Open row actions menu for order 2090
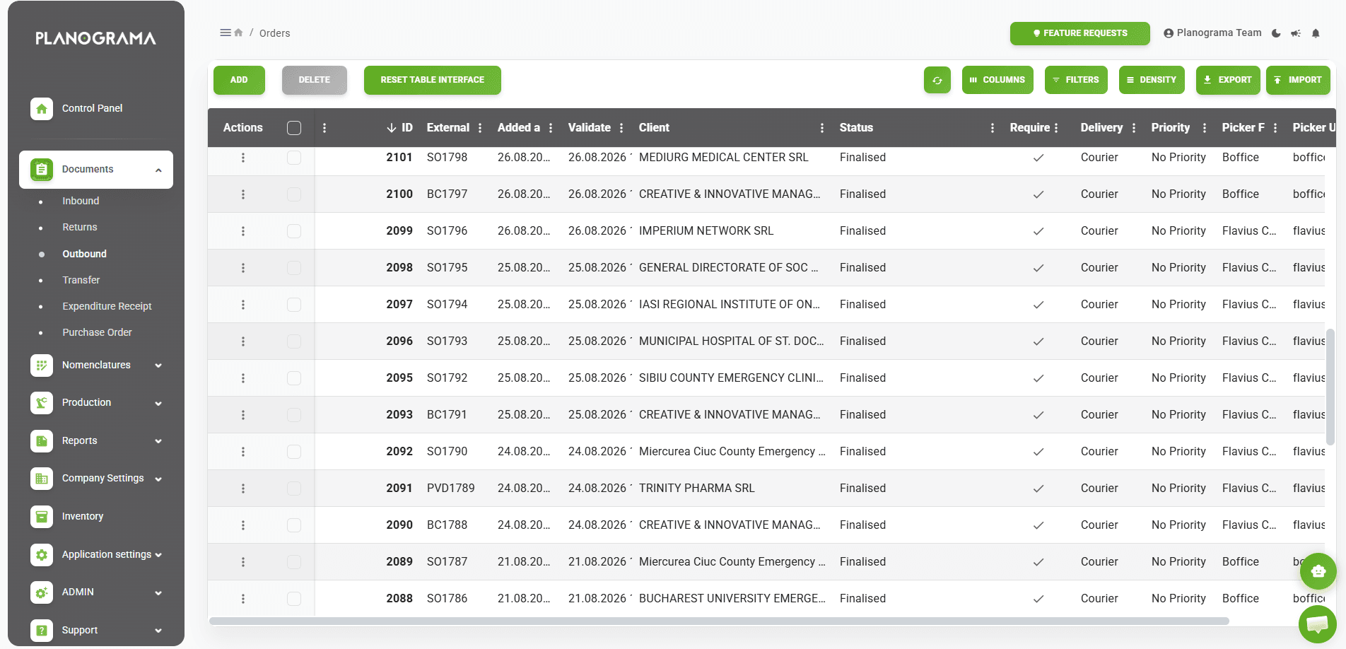The height and width of the screenshot is (649, 1346). click(243, 525)
